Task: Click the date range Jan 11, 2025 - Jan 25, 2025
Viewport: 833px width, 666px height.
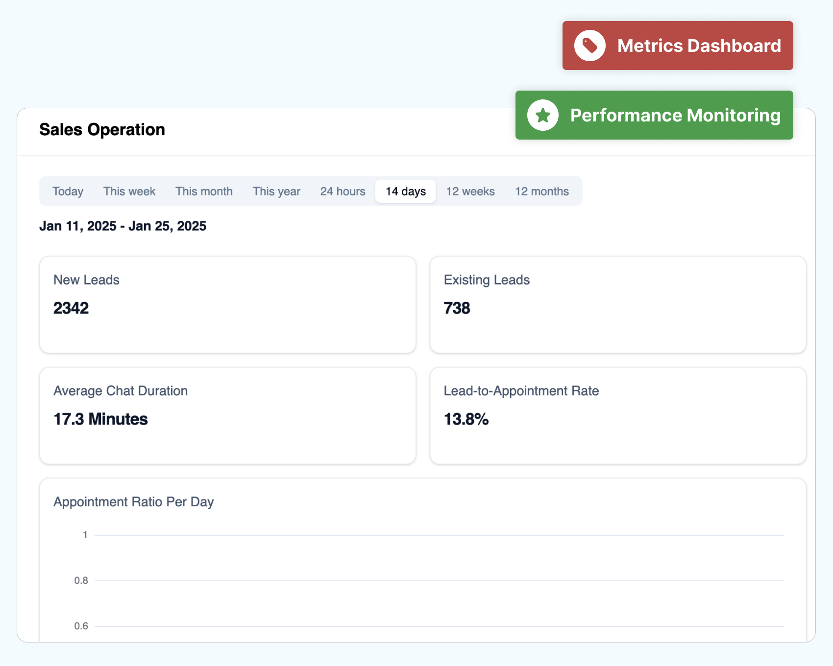Action: click(122, 226)
